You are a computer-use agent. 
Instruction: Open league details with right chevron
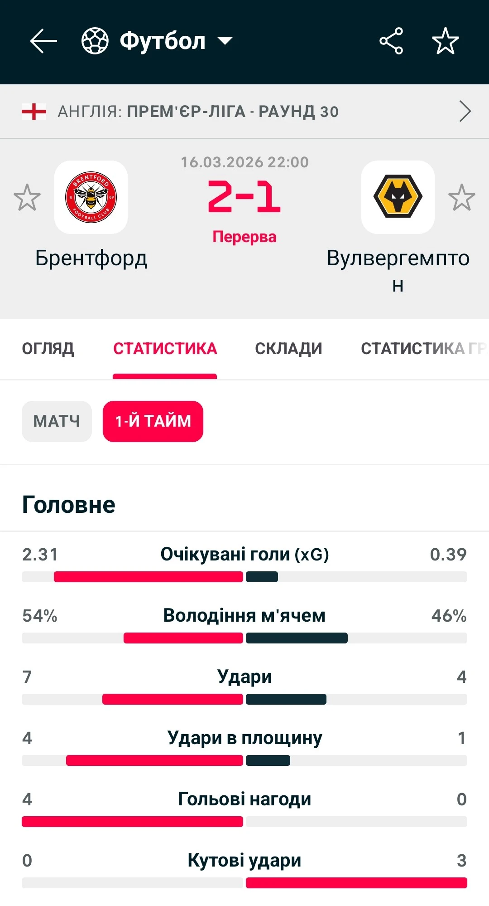pos(465,112)
